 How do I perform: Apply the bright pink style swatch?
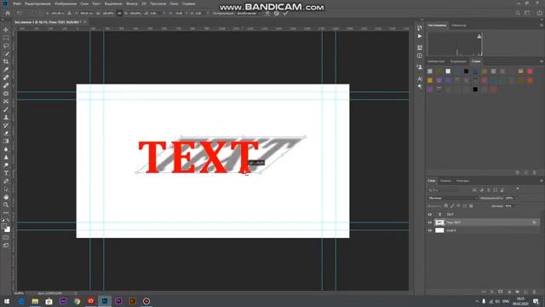[530, 72]
